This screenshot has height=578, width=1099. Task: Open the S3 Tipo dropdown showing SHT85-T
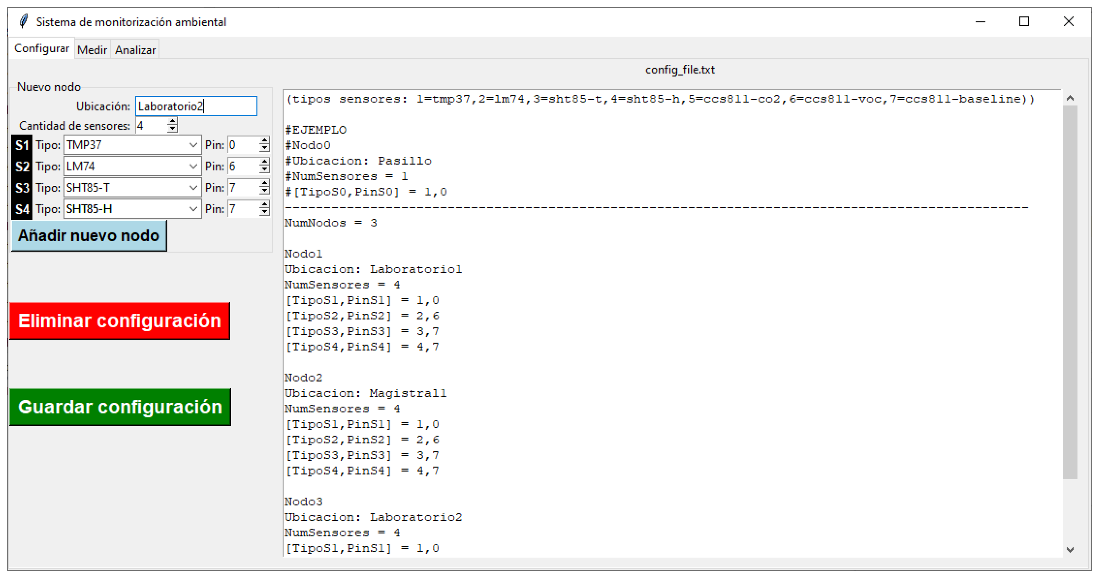[x=193, y=188]
